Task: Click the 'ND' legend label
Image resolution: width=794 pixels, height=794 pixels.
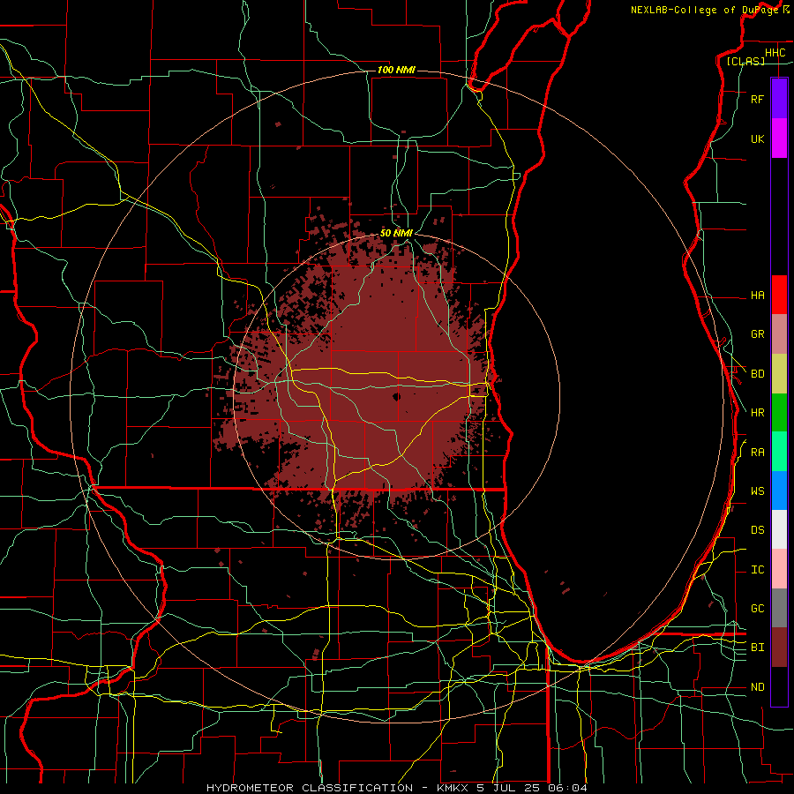Action: pyautogui.click(x=758, y=687)
